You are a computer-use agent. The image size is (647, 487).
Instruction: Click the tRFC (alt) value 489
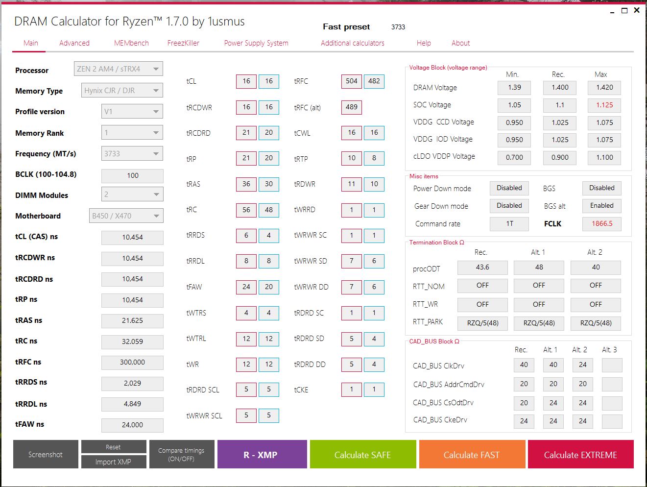352,107
